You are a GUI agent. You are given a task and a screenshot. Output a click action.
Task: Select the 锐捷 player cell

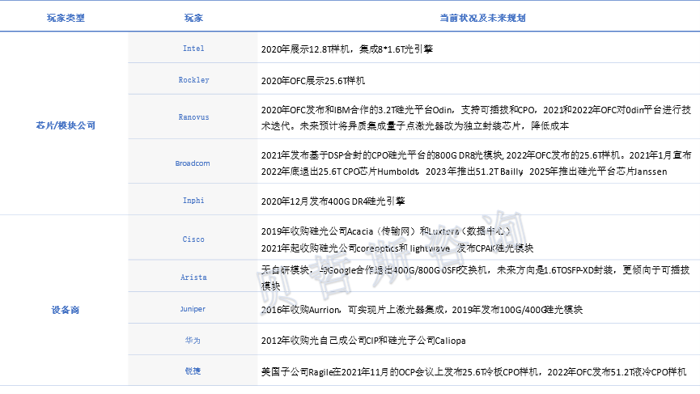193,371
